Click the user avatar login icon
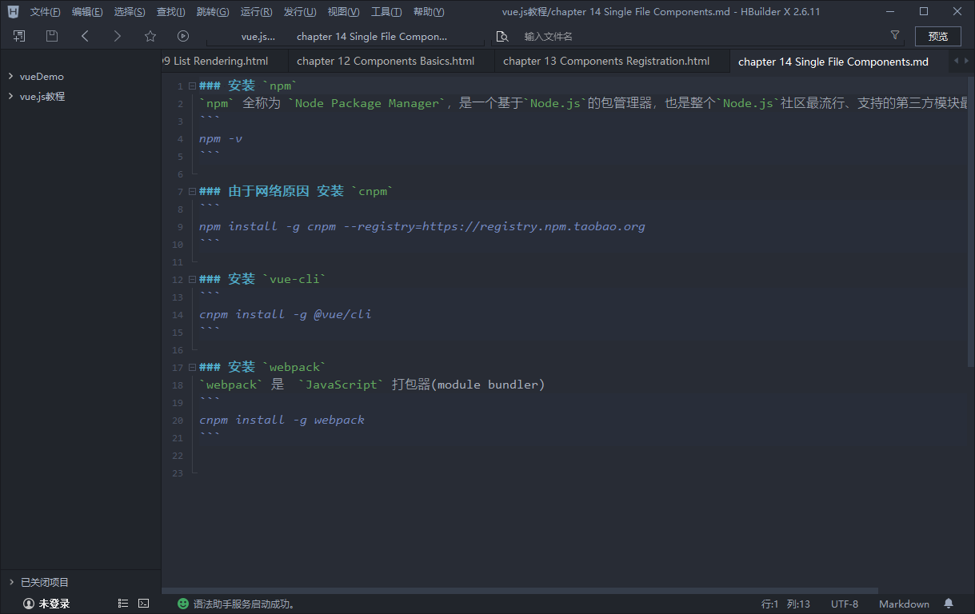 [x=29, y=604]
